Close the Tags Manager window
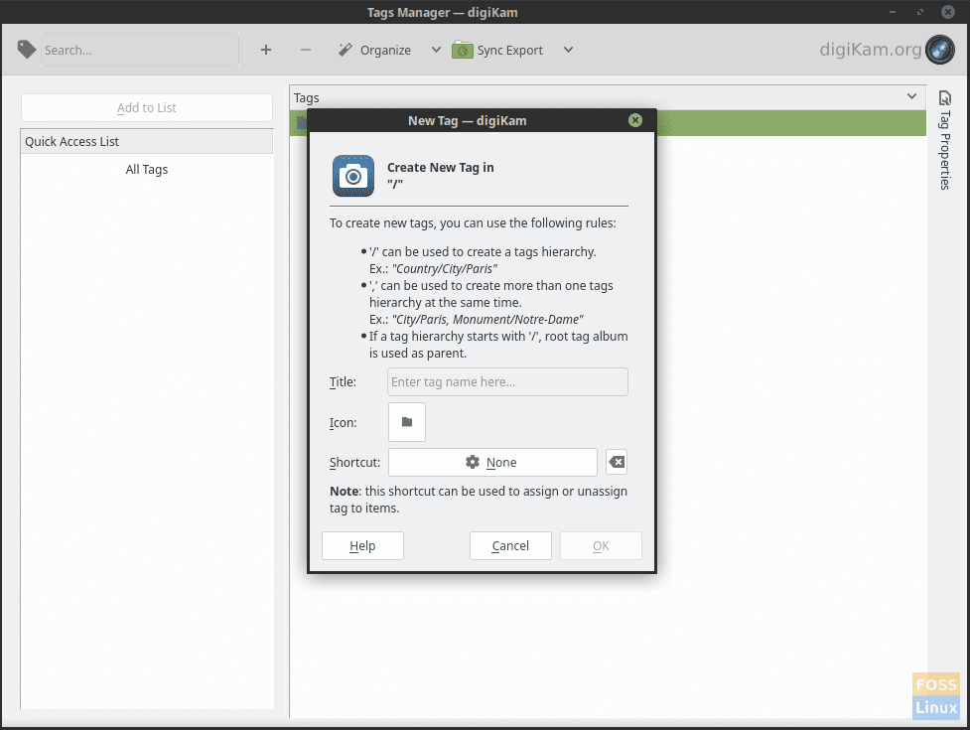This screenshot has height=730, width=970. [x=948, y=12]
